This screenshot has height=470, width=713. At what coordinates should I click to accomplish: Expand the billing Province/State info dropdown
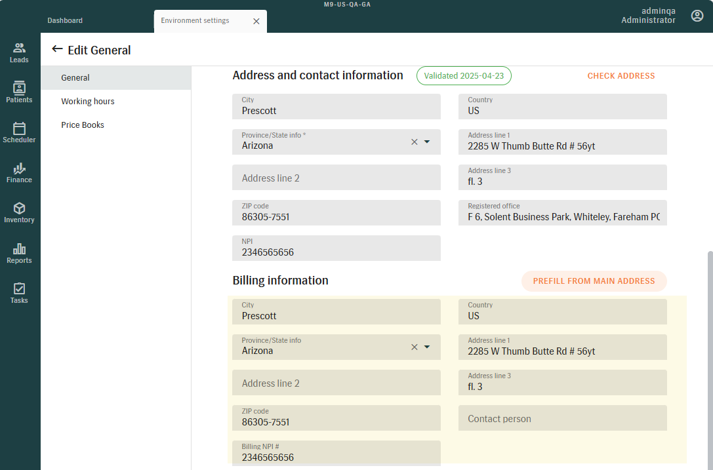[x=427, y=347]
